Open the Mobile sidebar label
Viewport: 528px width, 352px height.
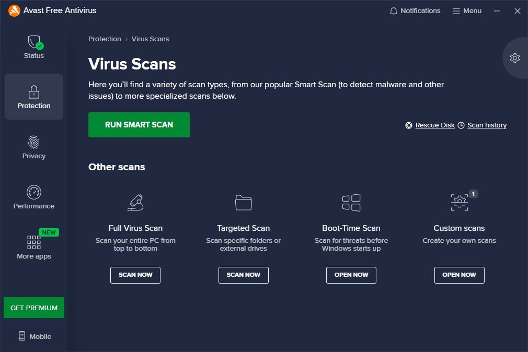(40, 336)
